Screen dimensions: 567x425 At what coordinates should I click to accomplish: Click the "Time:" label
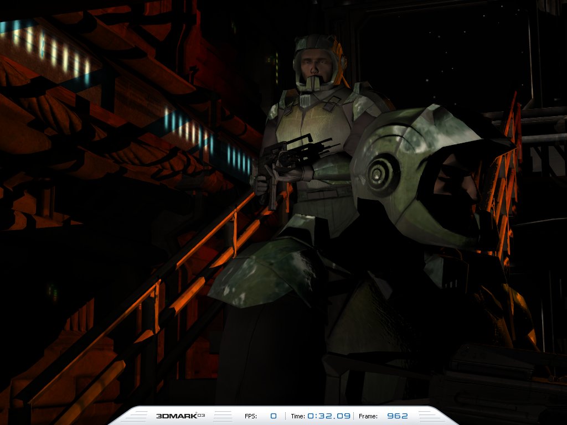298,416
